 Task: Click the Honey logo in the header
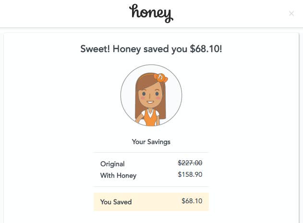[151, 13]
